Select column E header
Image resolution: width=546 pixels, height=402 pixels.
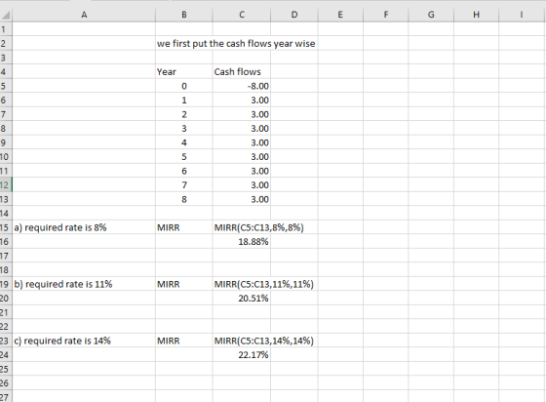(340, 15)
